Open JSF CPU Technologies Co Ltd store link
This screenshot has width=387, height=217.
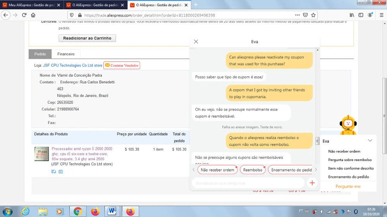[73, 65]
